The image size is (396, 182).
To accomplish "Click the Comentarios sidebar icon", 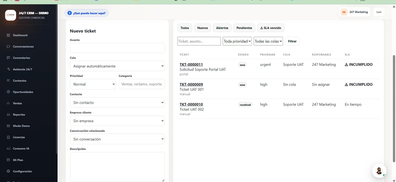I will click(x=8, y=58).
